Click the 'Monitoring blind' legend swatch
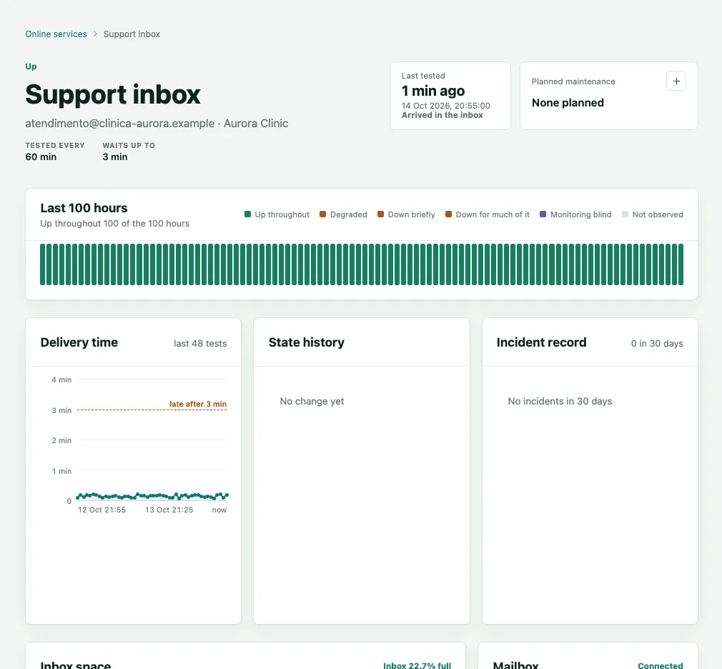Viewport: 722px width, 669px height. click(x=543, y=214)
